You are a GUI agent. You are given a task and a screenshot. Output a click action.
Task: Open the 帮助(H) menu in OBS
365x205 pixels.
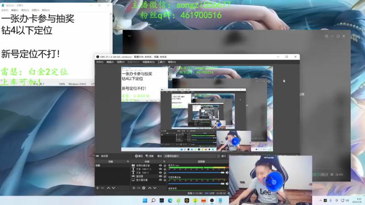pos(172,62)
